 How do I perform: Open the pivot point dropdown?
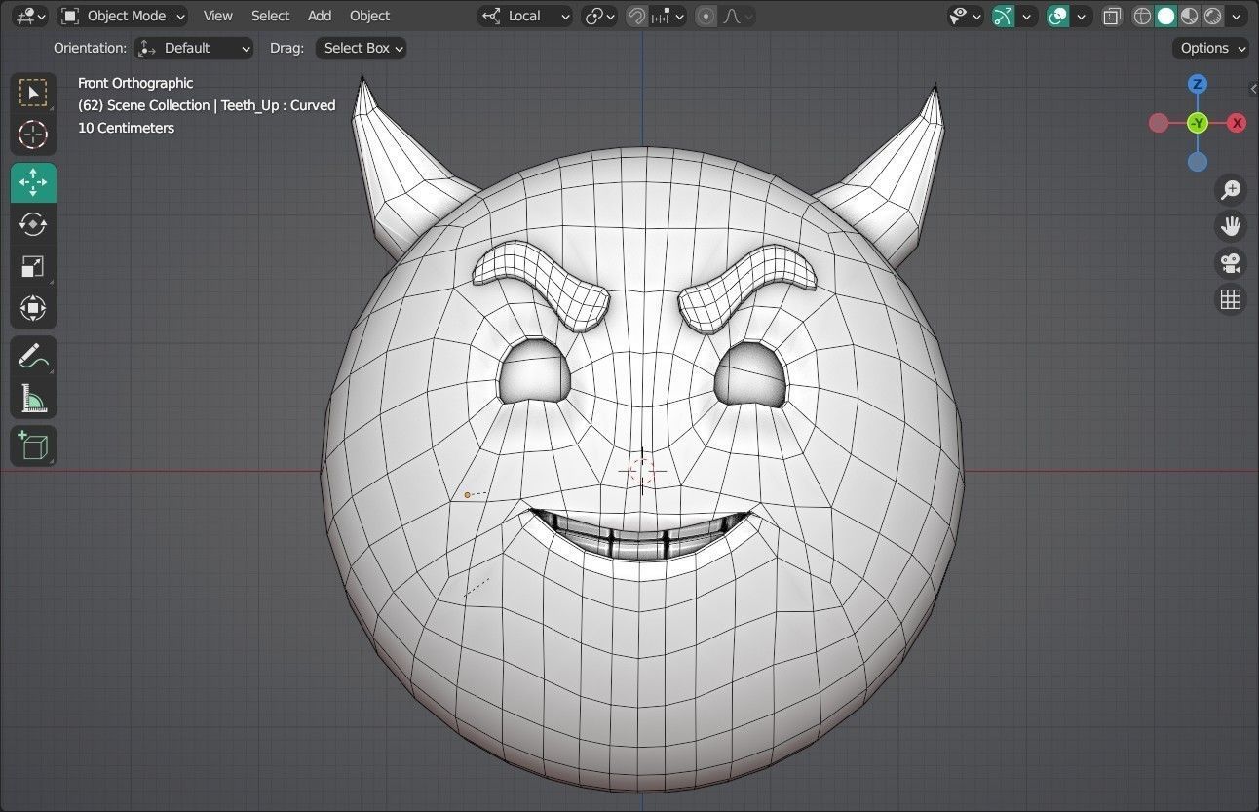(x=599, y=16)
